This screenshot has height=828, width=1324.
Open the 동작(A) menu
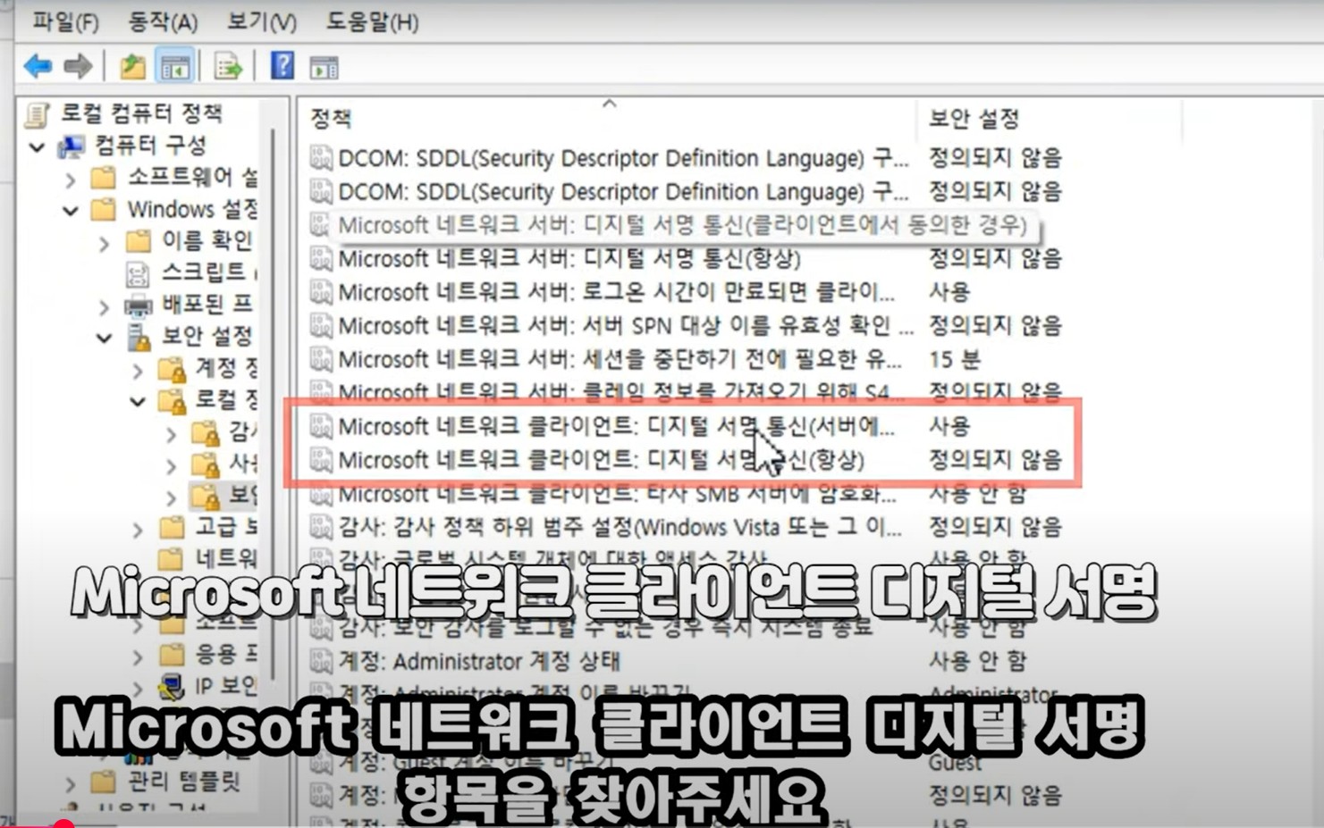(163, 21)
